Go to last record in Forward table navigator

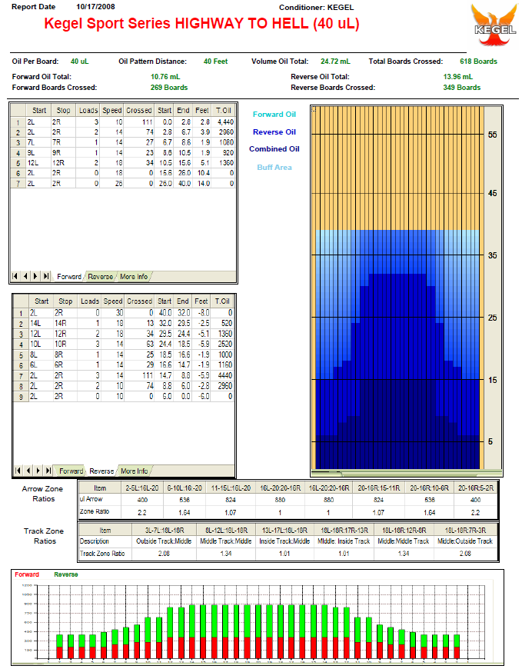[x=46, y=276]
